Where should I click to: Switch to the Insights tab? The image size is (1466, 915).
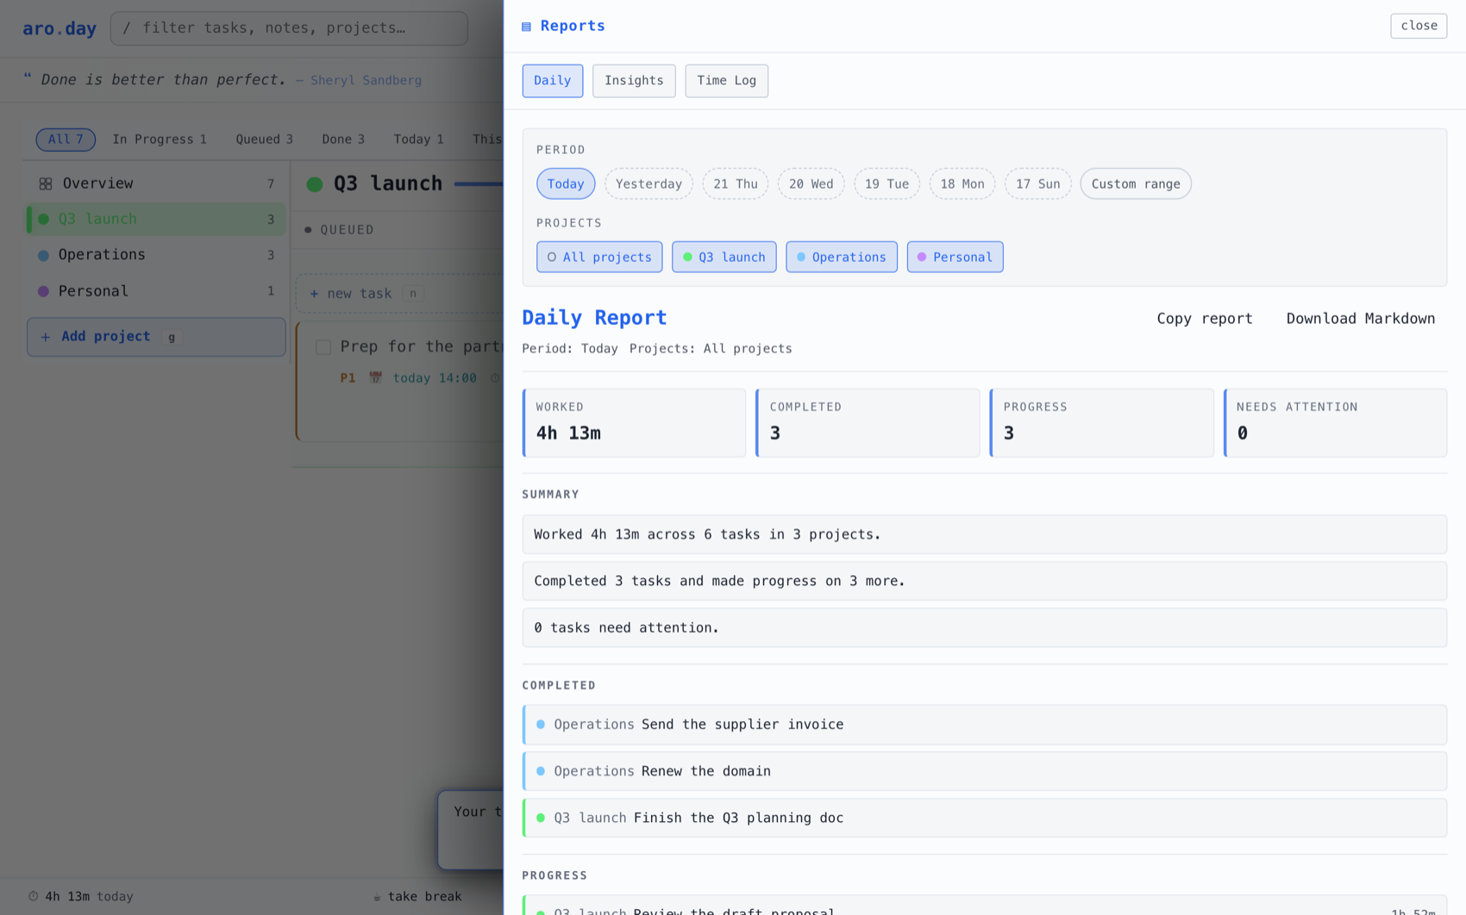tap(634, 81)
